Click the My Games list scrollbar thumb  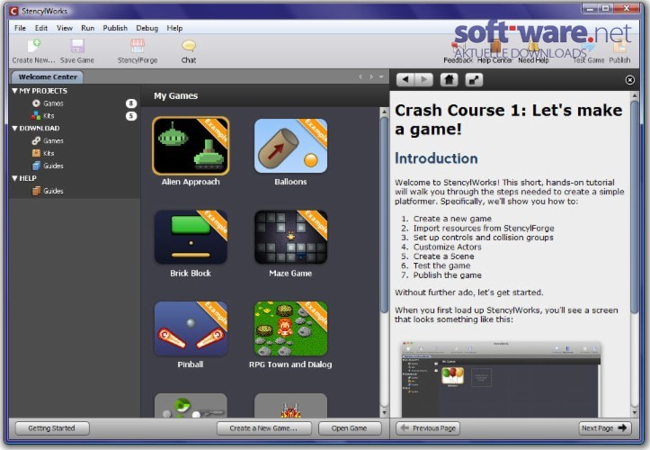pos(384,214)
